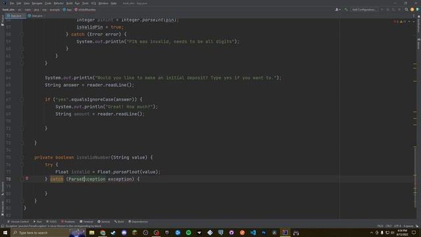This screenshot has height=237, width=421.
Task: Click the App class breadcrumb
Action: tap(67, 10)
